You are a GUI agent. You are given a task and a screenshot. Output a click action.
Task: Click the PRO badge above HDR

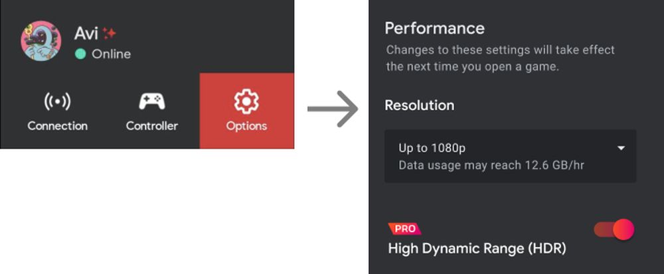[404, 229]
